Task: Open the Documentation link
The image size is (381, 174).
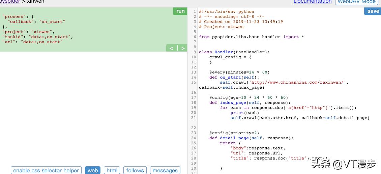Action: [312, 2]
